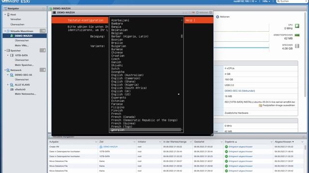
Task: Click the console window's DEMO-WAZUH title icon
Action: tap(54, 12)
